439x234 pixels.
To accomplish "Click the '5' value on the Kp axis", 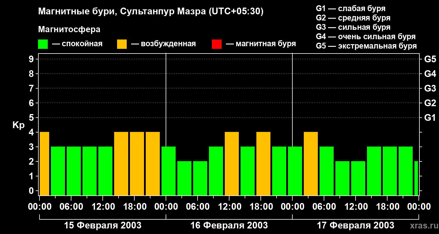I will [x=32, y=118].
